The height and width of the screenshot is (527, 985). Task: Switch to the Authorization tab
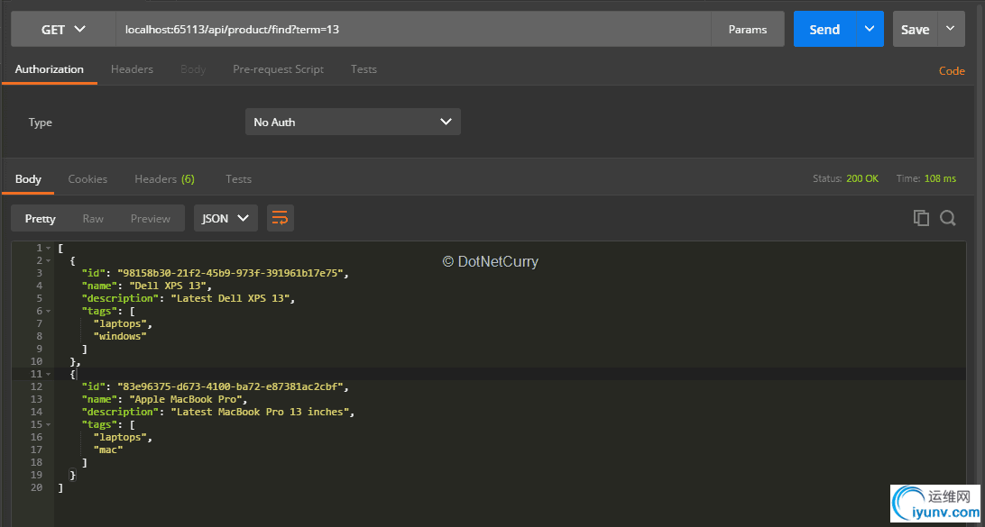[x=49, y=69]
